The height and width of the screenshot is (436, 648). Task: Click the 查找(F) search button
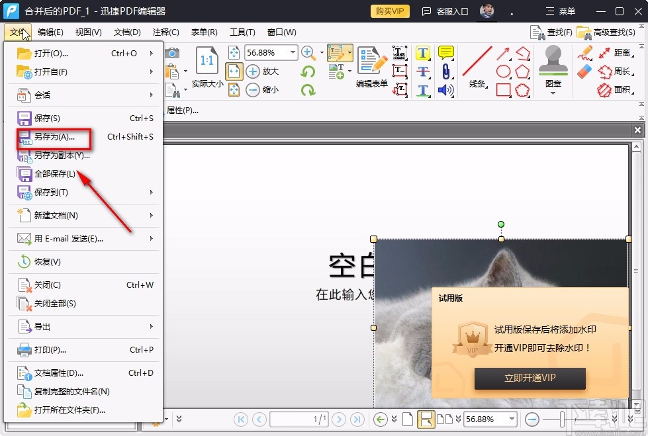coord(551,32)
